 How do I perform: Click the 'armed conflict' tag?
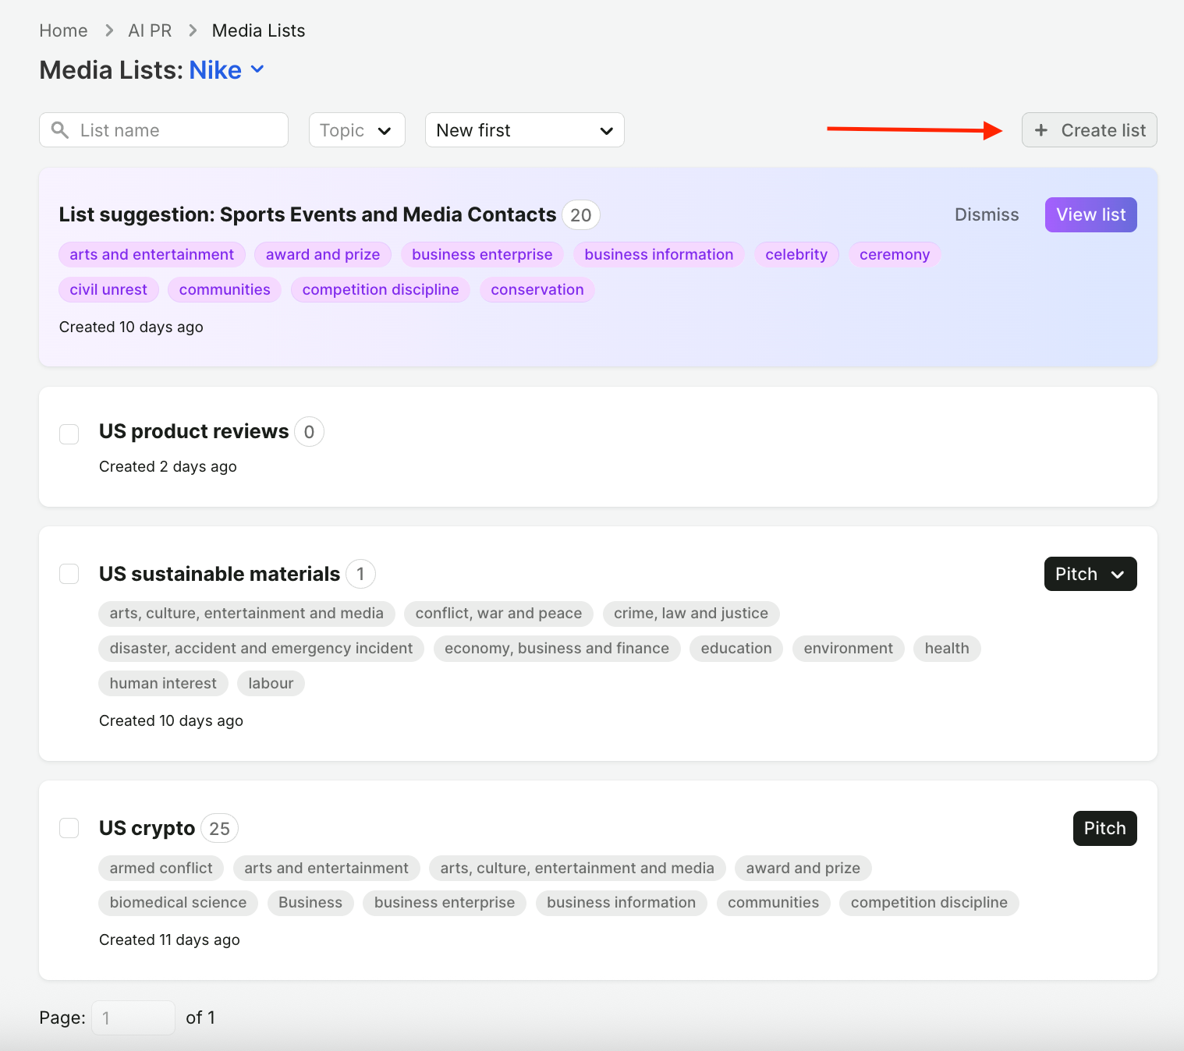click(x=161, y=868)
